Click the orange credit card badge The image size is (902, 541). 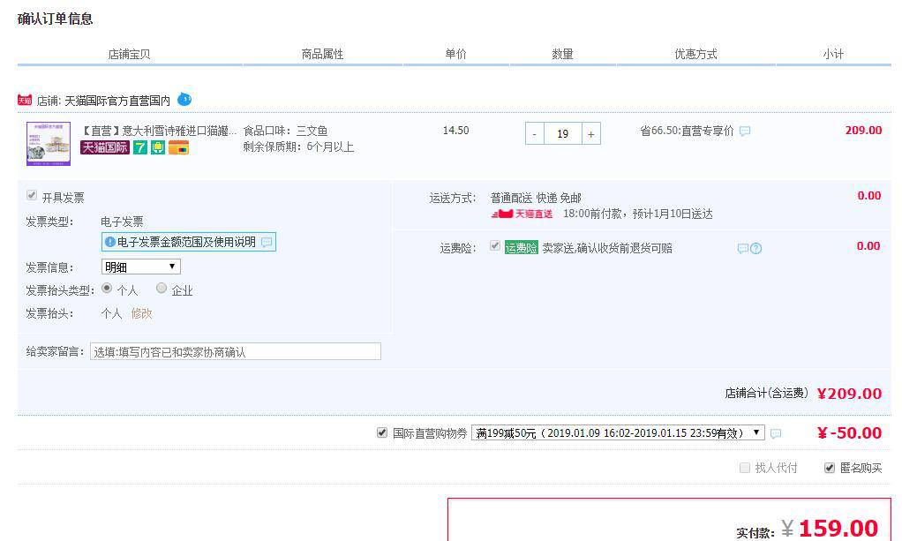(x=178, y=147)
